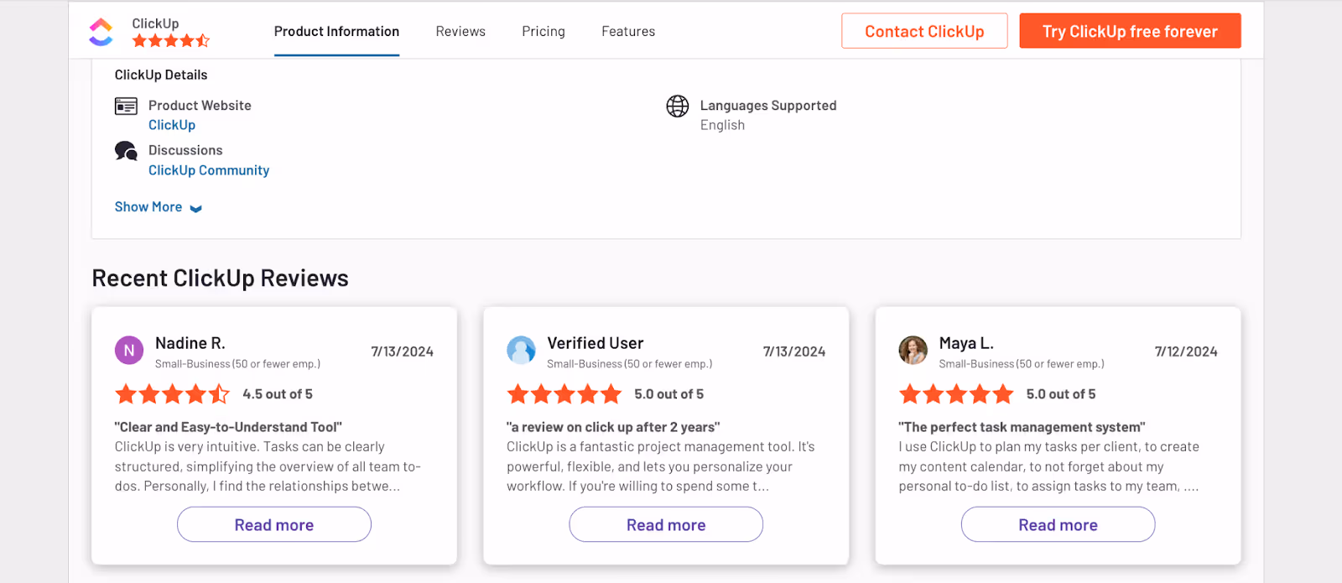Screen dimensions: 1342x583
Task: Open the ClickUp Community link
Action: point(209,170)
